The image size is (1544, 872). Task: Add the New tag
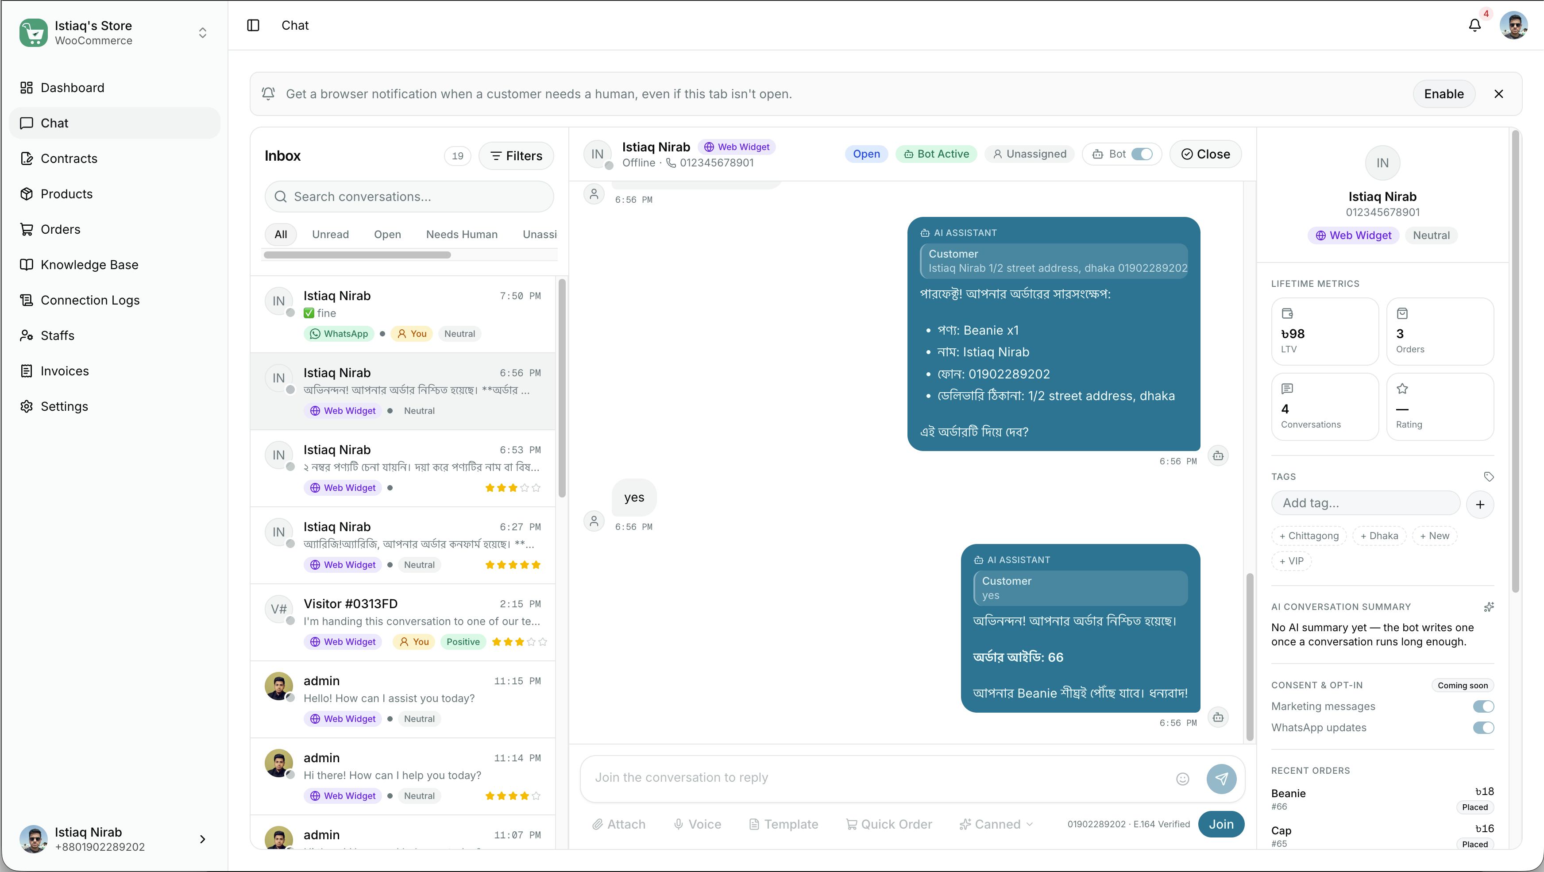tap(1434, 536)
